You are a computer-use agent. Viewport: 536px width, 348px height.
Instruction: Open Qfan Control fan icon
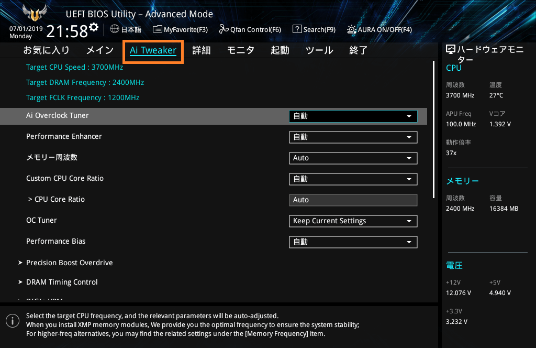coord(224,29)
